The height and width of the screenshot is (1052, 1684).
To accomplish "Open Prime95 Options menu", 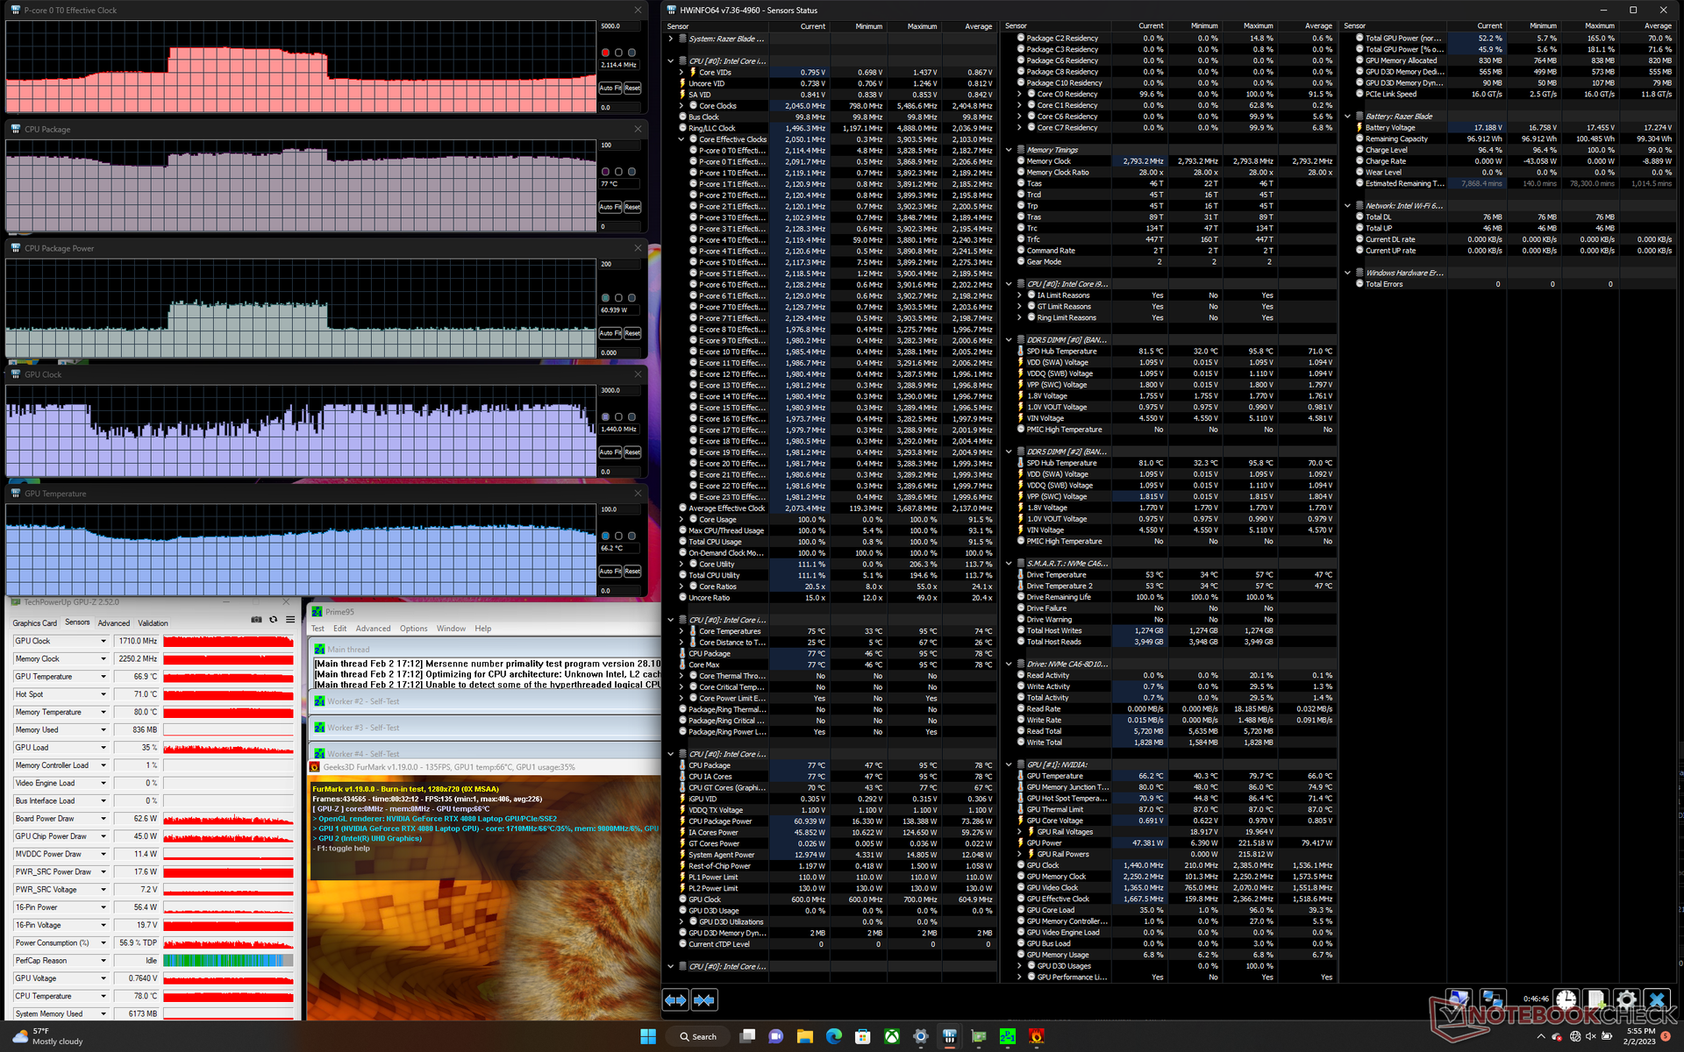I will (x=414, y=629).
